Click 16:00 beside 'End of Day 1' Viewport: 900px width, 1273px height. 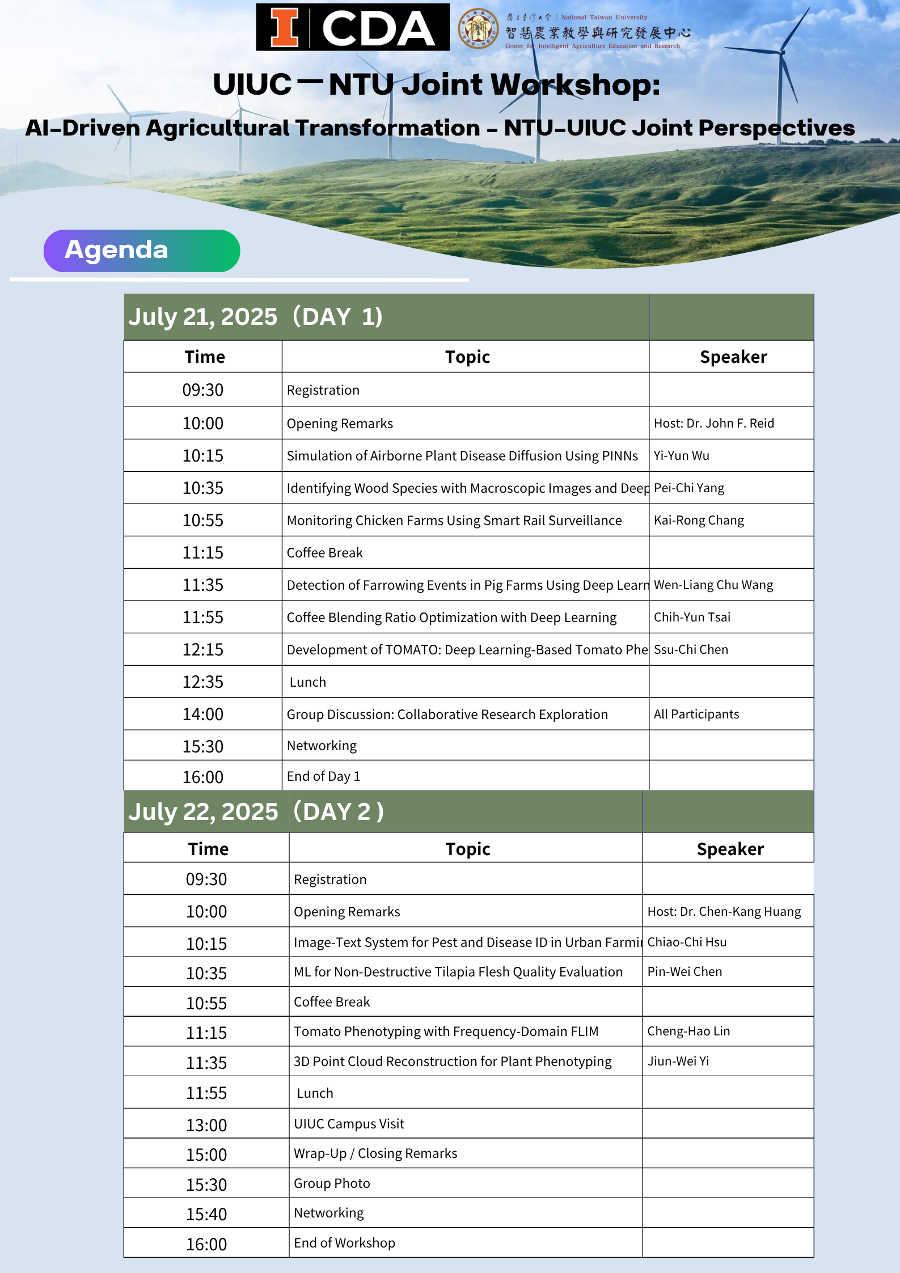(203, 777)
